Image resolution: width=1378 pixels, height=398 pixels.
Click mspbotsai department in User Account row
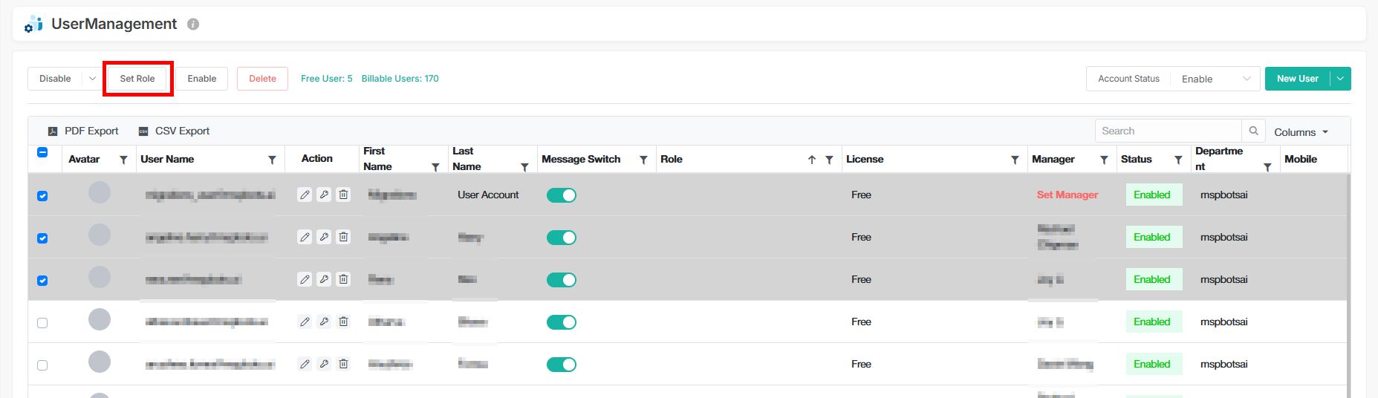(1224, 195)
